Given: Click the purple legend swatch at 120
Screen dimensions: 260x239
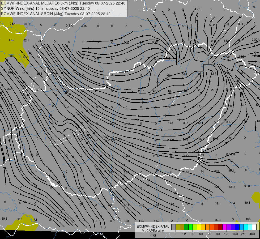Looking at the screenshot, I should pos(229,227).
